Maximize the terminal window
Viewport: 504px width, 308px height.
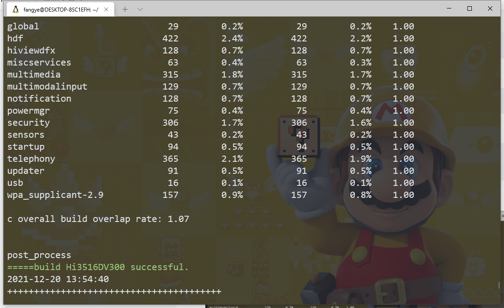470,8
